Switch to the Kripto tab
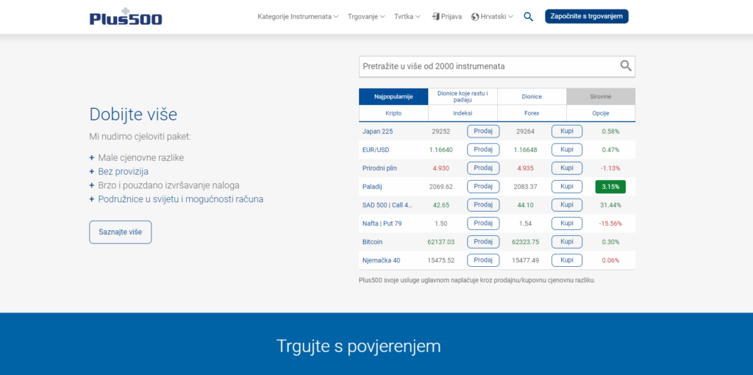 [393, 113]
